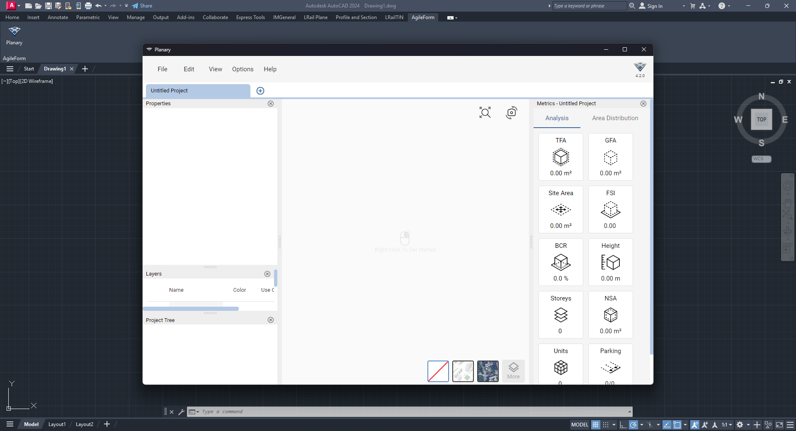Toggle snap mode in status bar
Screen dimensions: 796x431
tap(606, 425)
